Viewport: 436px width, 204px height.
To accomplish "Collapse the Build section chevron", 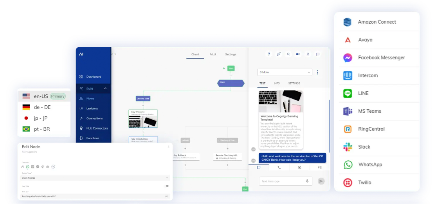I will pos(105,89).
